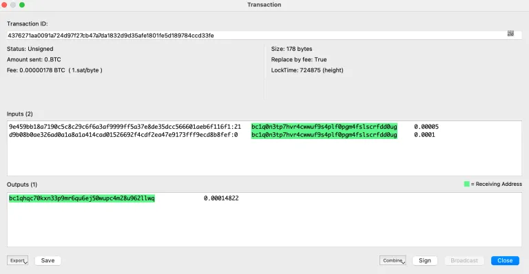Click input amount 0.0001
This screenshot has height=274, width=529.
tap(424, 135)
